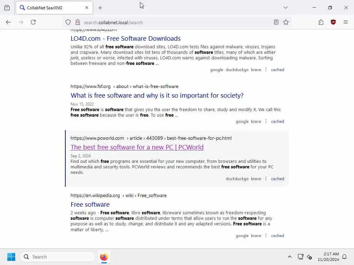Viewport: 354px width, 265px height.
Task: Switch to the CollabNet SearXNG tab
Action: pyautogui.click(x=54, y=8)
